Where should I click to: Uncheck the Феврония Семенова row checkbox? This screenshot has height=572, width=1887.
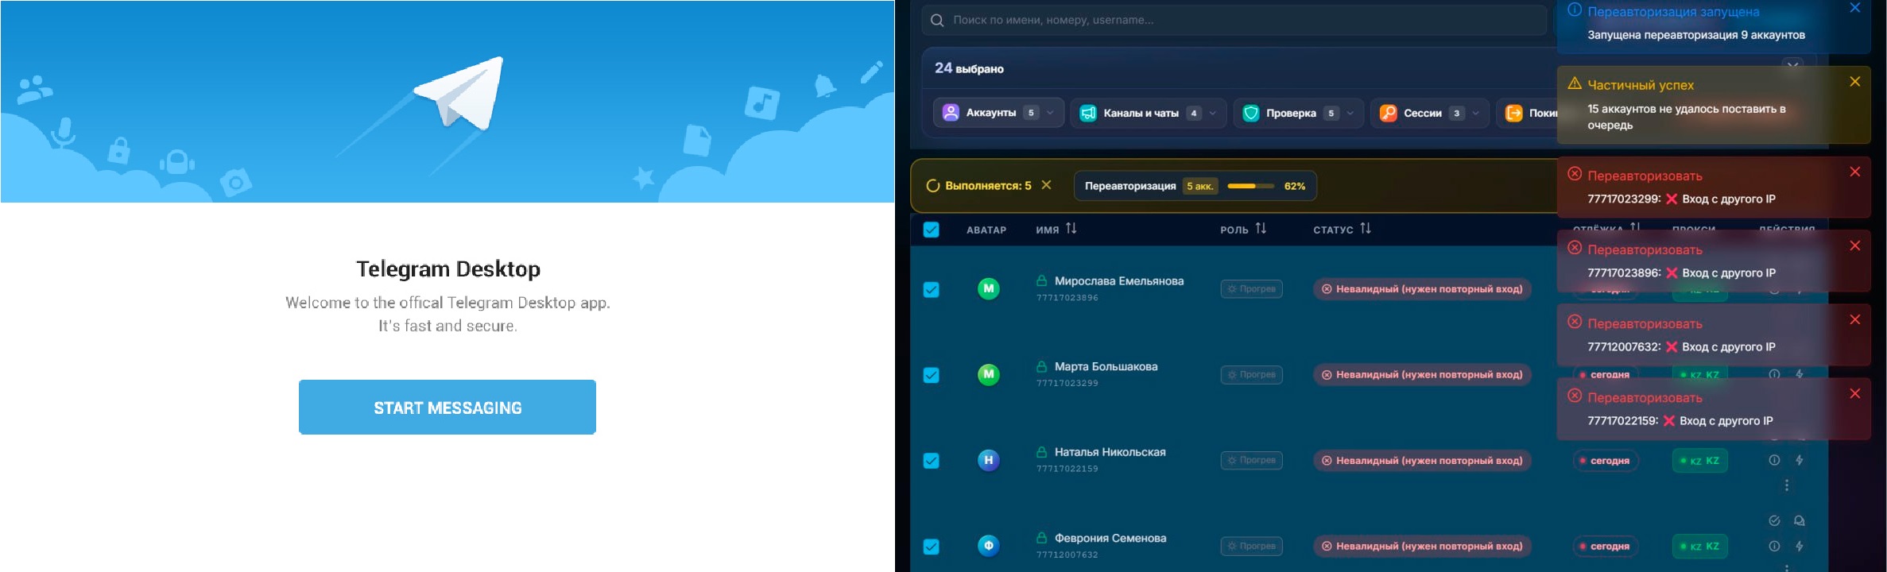tap(932, 547)
